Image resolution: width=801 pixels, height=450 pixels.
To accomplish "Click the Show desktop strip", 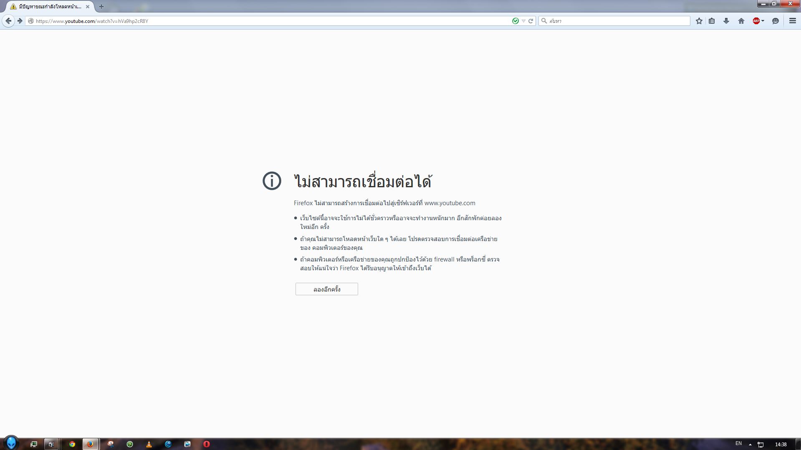I will (x=798, y=444).
